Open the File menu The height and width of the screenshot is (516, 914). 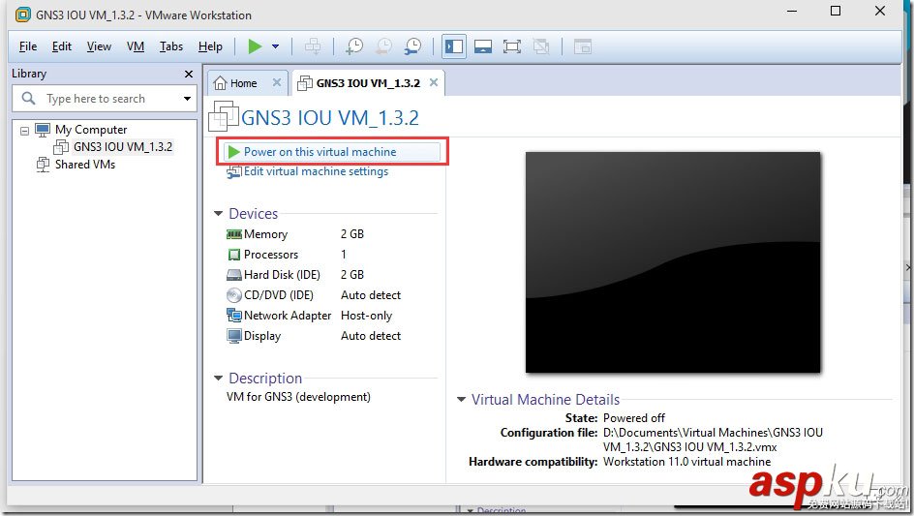click(x=27, y=46)
